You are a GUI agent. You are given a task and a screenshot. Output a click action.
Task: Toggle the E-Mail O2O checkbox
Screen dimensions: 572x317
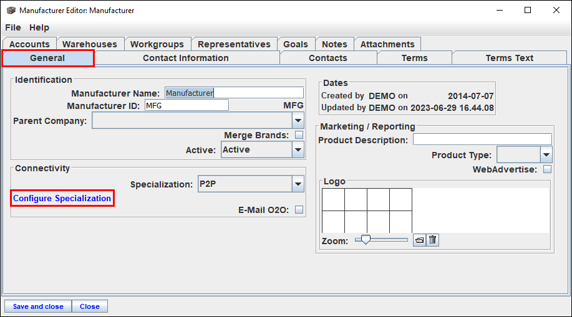tap(299, 209)
